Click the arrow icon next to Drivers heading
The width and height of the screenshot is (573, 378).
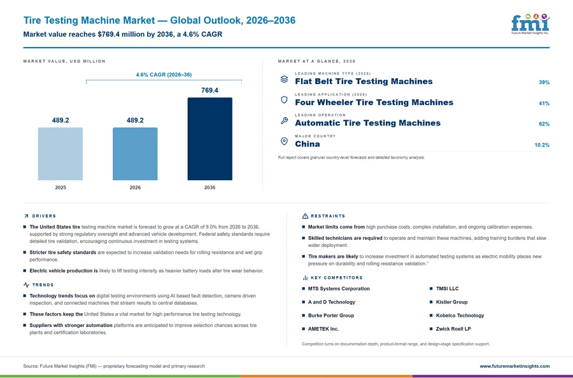pos(26,216)
